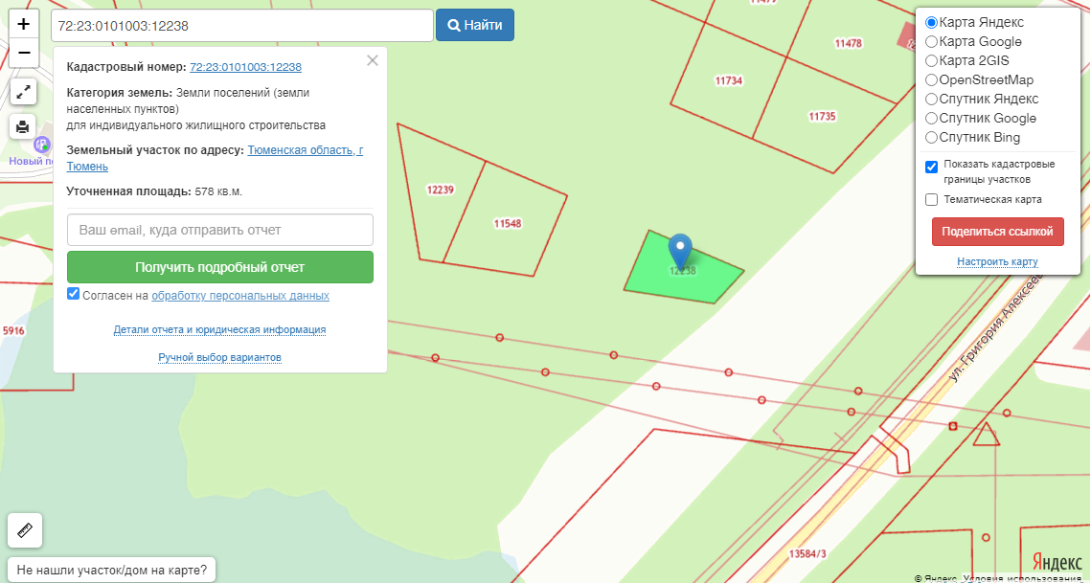Open cadastral number 72:23:0101003:12238 link

(x=245, y=67)
